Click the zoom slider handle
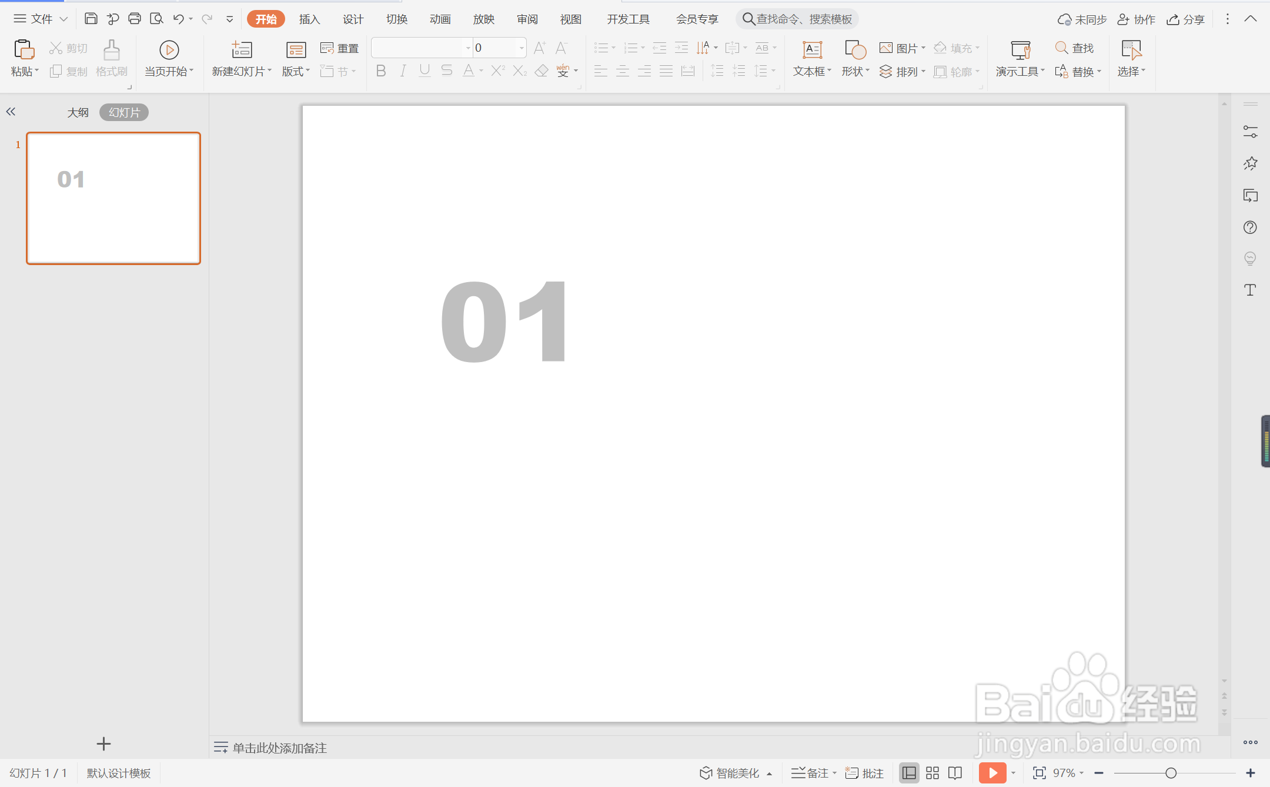Viewport: 1270px width, 787px height. [x=1171, y=773]
